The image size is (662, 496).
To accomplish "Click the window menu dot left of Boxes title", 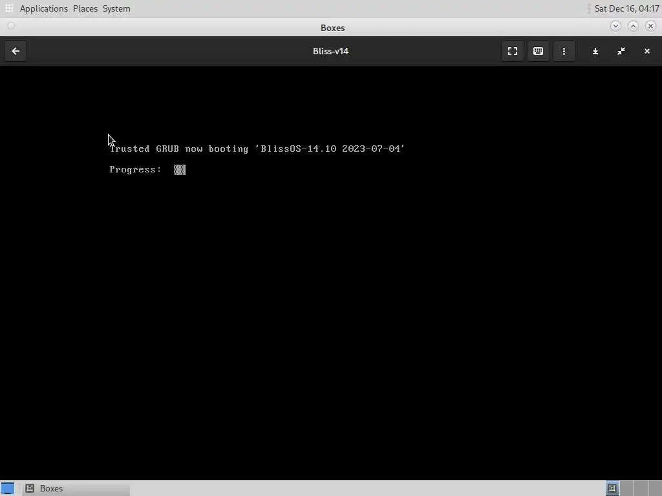I will [x=11, y=26].
